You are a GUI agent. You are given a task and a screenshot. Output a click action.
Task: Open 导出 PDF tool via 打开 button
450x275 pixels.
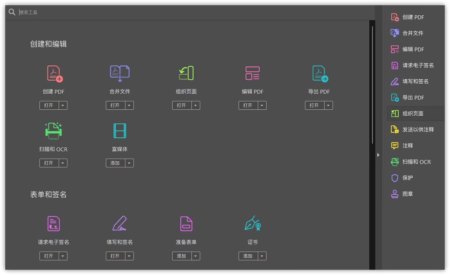coord(314,105)
